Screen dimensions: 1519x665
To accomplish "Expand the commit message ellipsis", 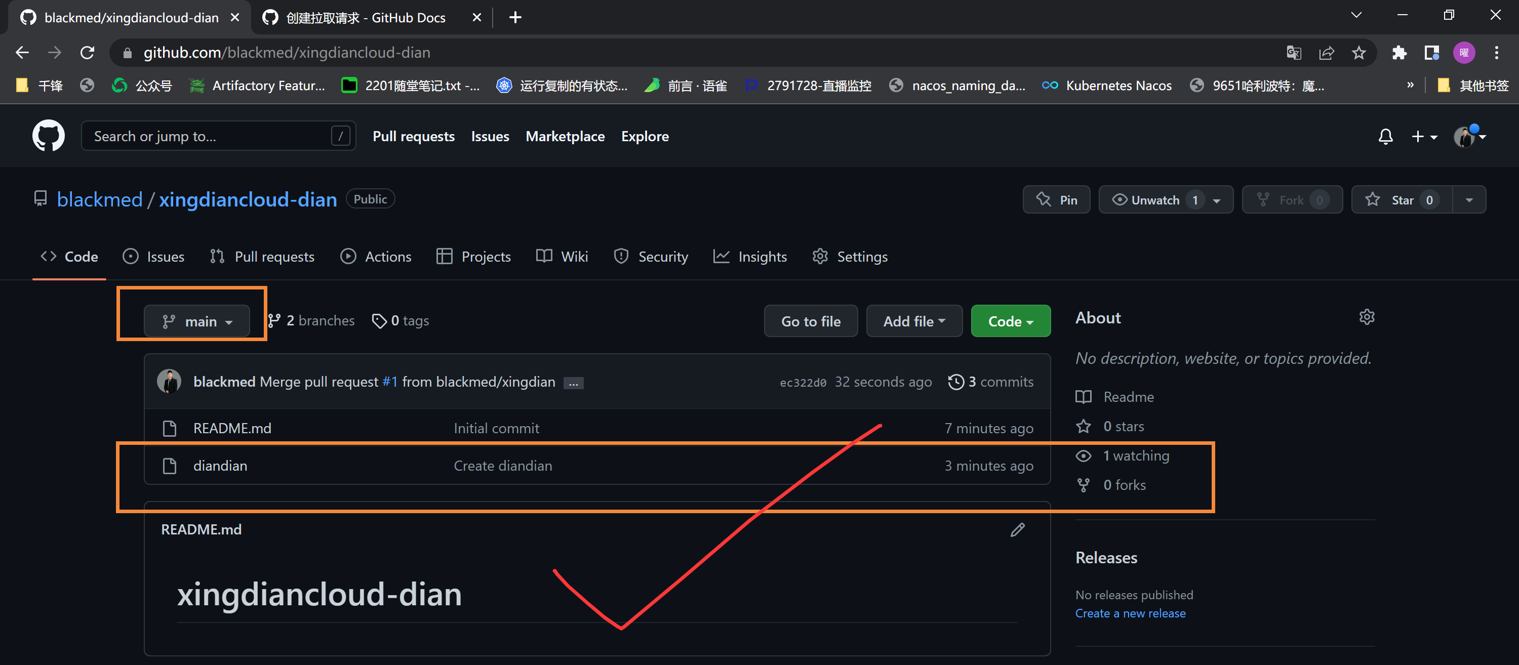I will click(x=573, y=383).
